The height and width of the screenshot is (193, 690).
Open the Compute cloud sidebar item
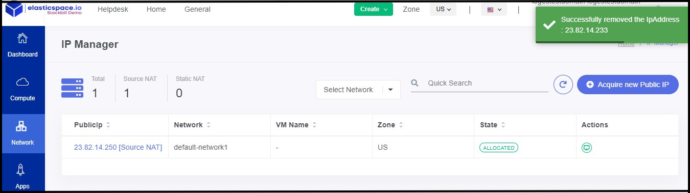click(22, 89)
